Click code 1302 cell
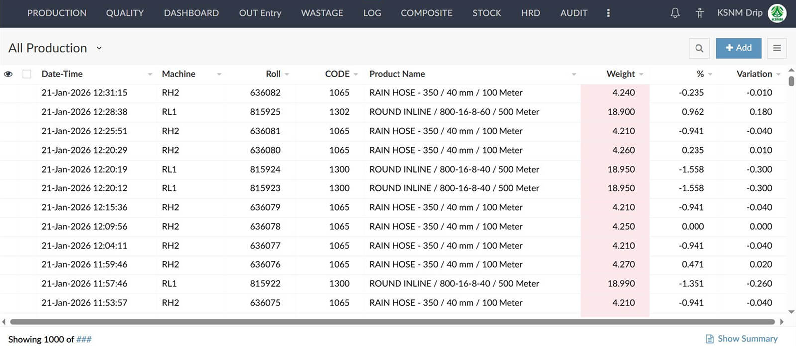 (339, 112)
